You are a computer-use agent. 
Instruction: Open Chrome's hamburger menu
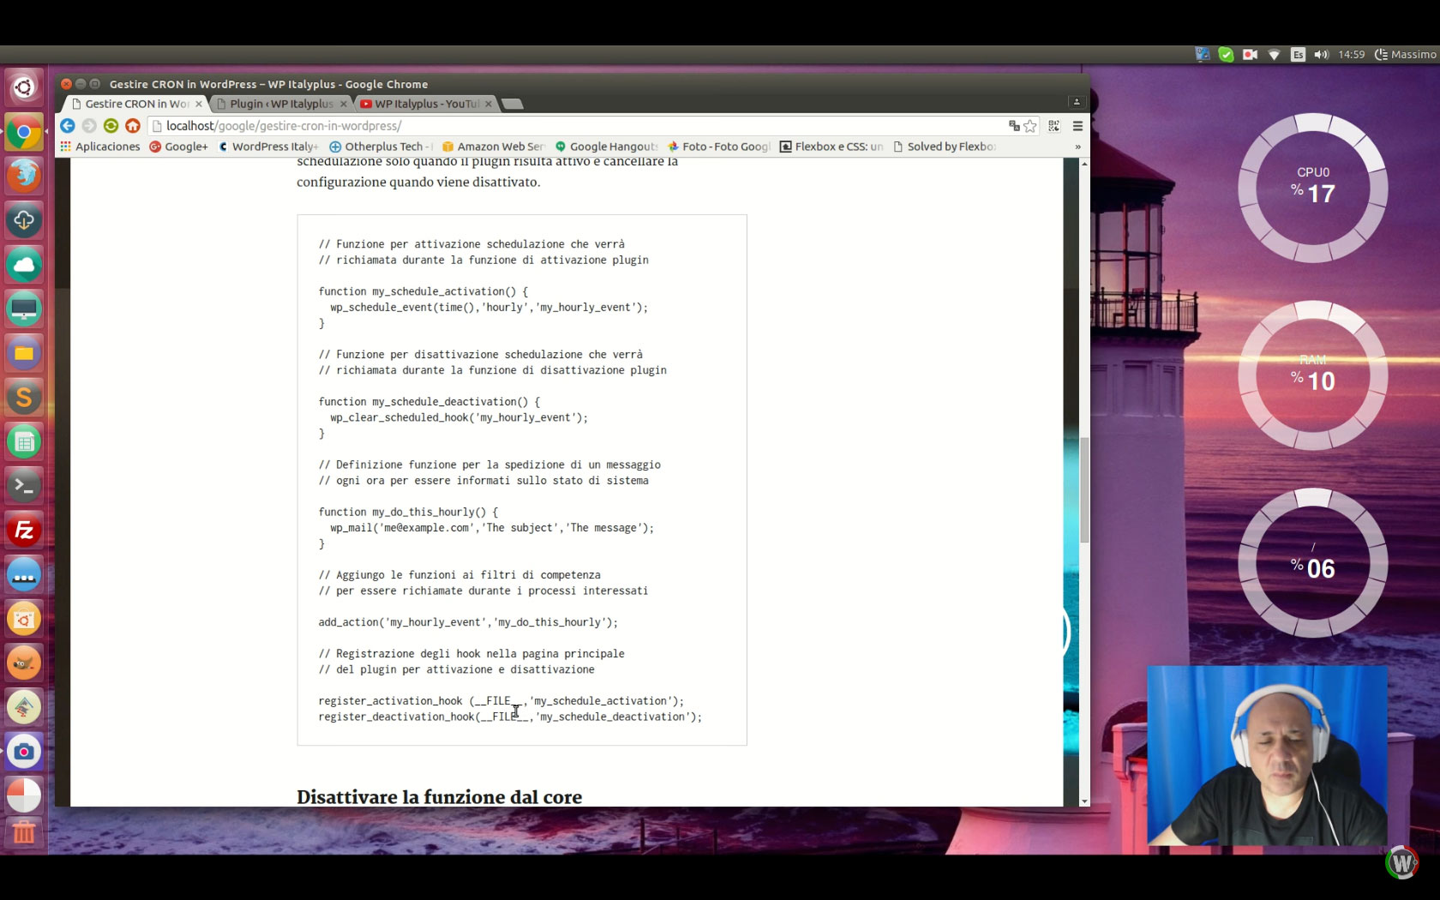point(1077,126)
